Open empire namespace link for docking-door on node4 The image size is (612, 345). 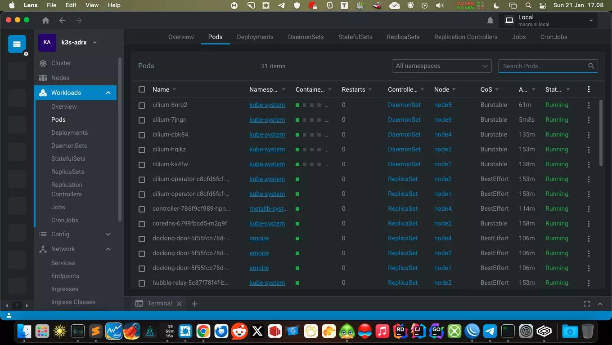coord(259,238)
